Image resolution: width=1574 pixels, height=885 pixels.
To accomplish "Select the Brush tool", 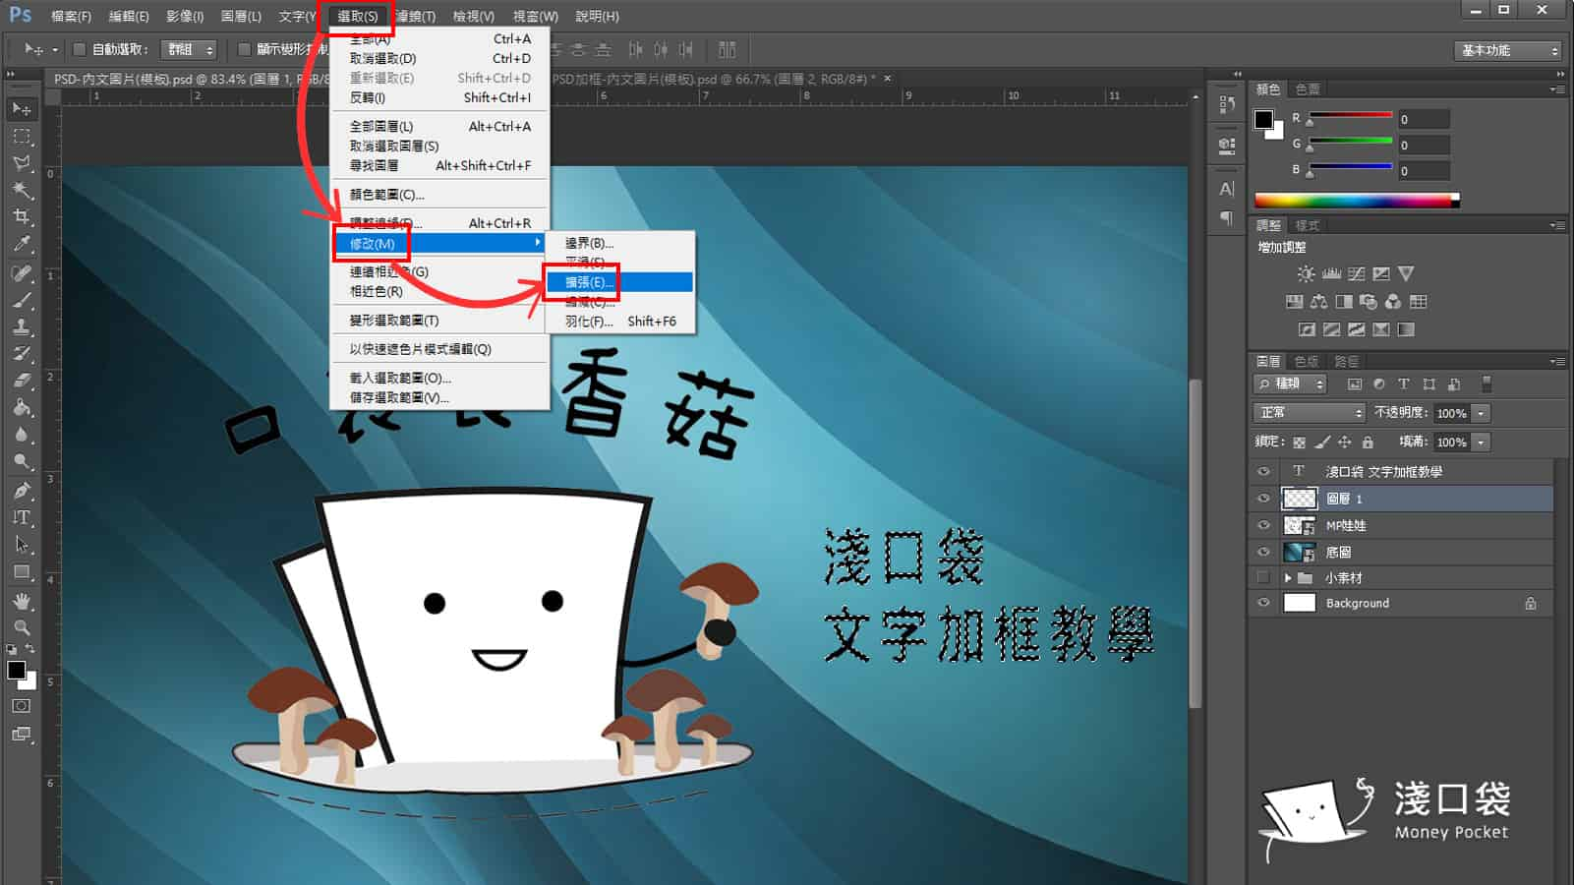I will (22, 301).
